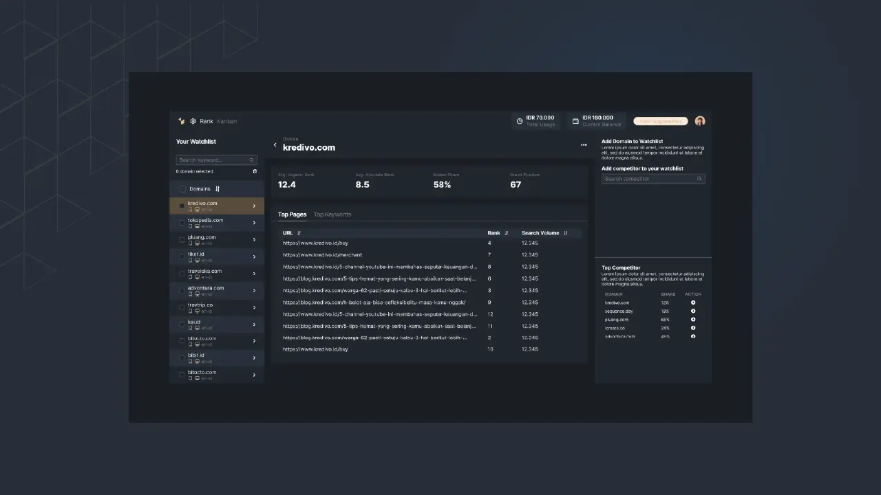Viewport: 881px width, 495px height.
Task: Add pluang.com competitor with the plus icon
Action: tap(693, 320)
